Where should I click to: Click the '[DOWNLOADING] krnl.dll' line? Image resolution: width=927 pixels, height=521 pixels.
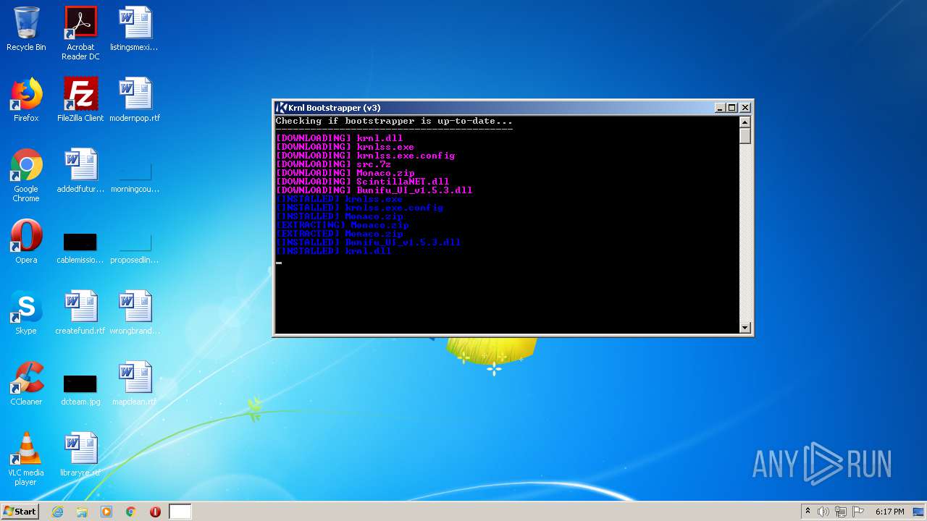pyautogui.click(x=339, y=138)
